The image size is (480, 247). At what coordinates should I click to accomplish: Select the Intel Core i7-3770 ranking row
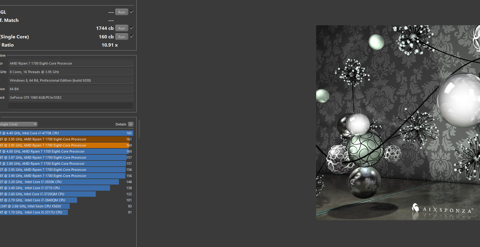coord(67,188)
